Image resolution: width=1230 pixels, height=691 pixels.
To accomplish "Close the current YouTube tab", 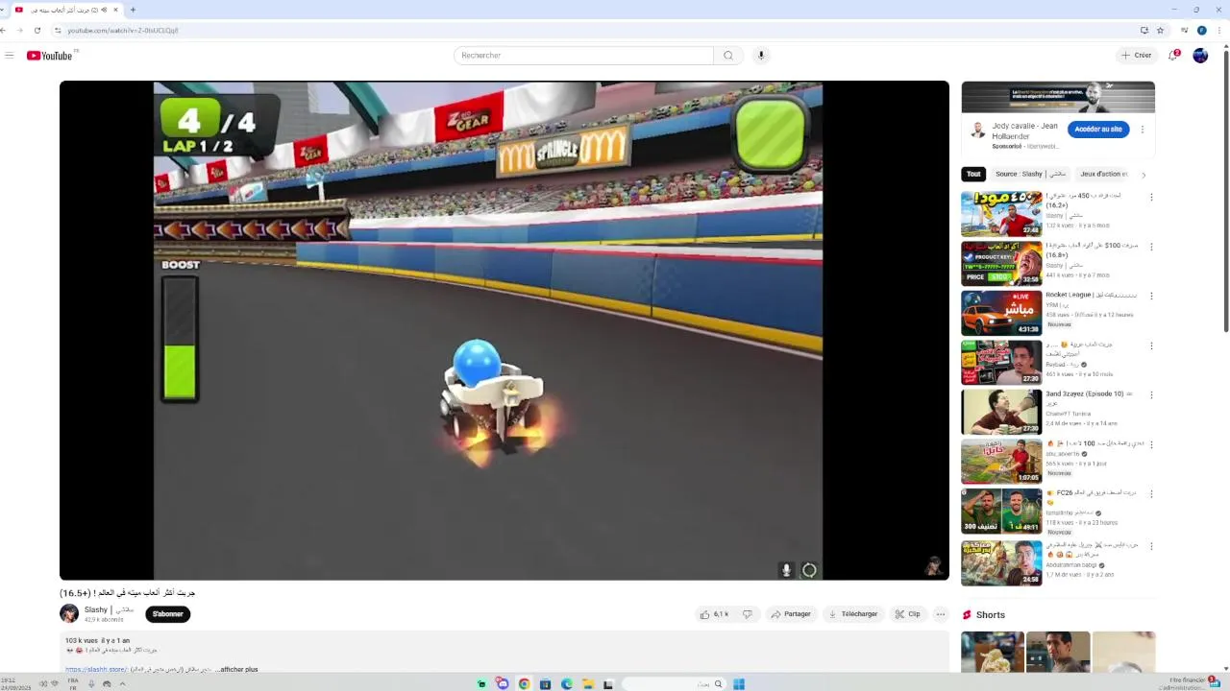I will tap(116, 10).
